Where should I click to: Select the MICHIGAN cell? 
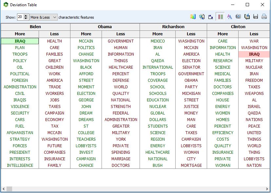tap(191, 94)
